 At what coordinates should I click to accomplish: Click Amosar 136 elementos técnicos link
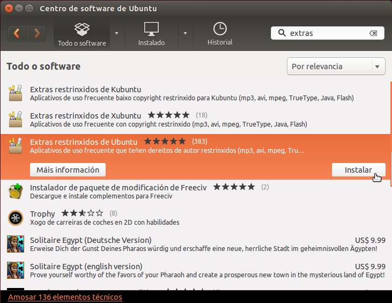click(x=65, y=297)
